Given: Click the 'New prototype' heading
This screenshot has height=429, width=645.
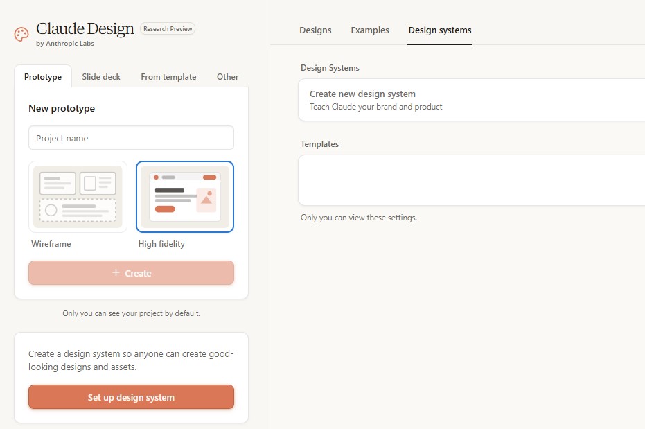Looking at the screenshot, I should [62, 108].
